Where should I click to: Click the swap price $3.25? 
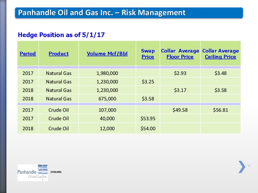[148, 82]
